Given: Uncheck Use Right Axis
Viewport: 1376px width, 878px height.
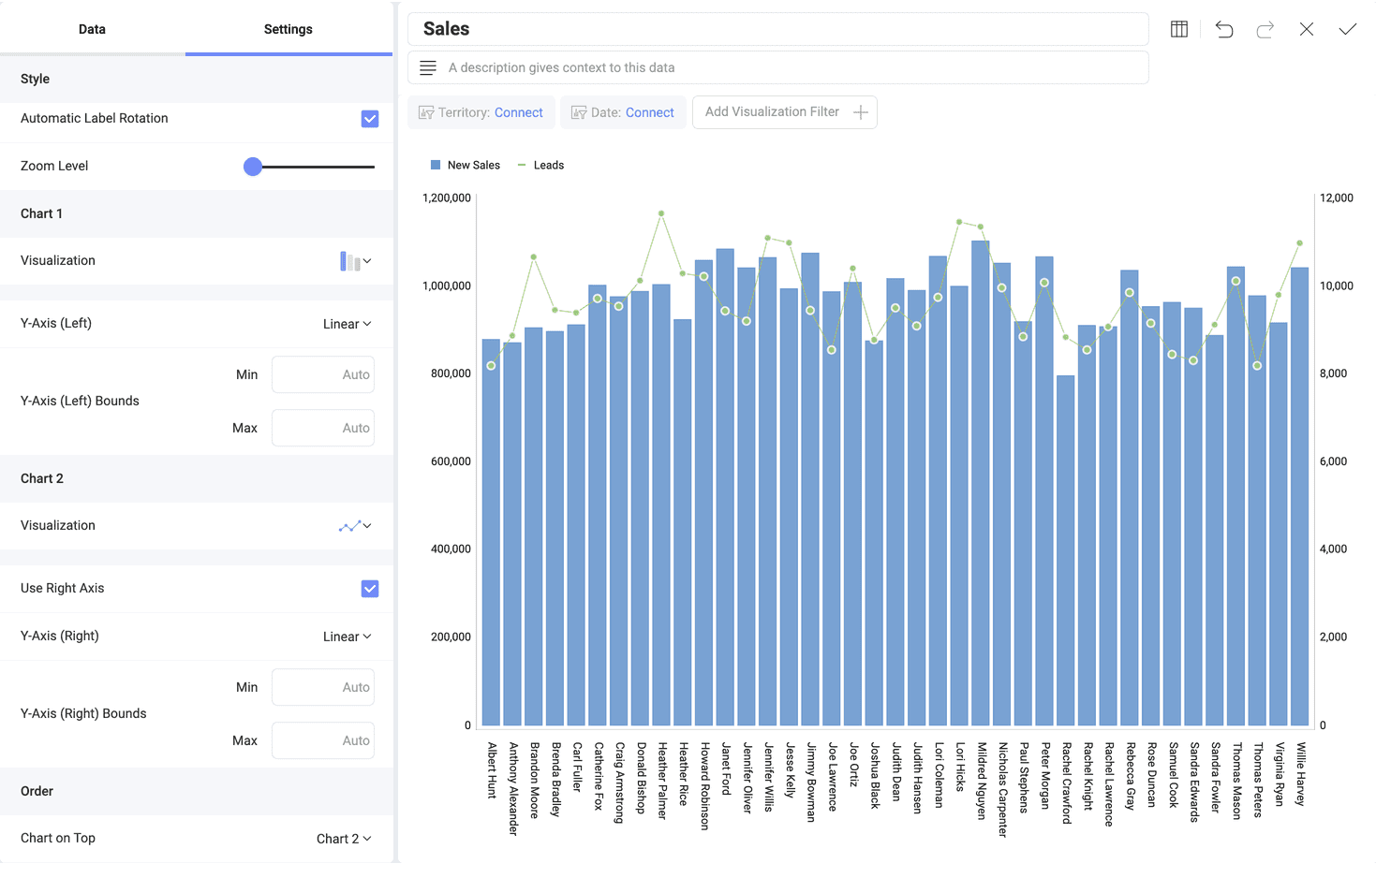Looking at the screenshot, I should pyautogui.click(x=370, y=589).
